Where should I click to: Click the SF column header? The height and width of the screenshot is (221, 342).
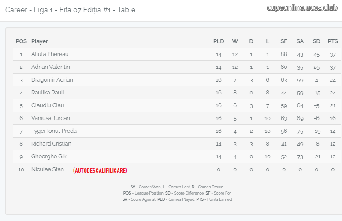(x=283, y=41)
